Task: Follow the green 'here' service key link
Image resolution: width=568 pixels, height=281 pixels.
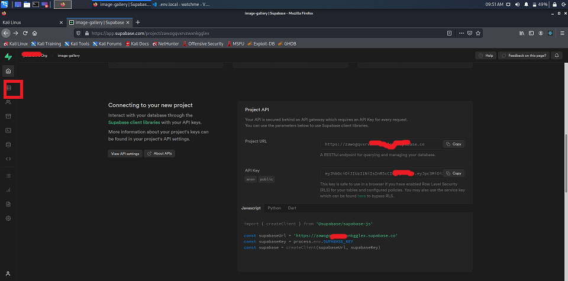Action: (362, 196)
